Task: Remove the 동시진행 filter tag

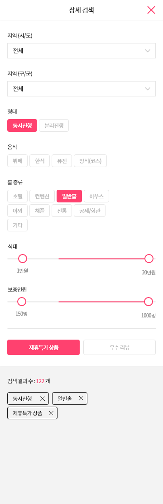Action: (43, 398)
